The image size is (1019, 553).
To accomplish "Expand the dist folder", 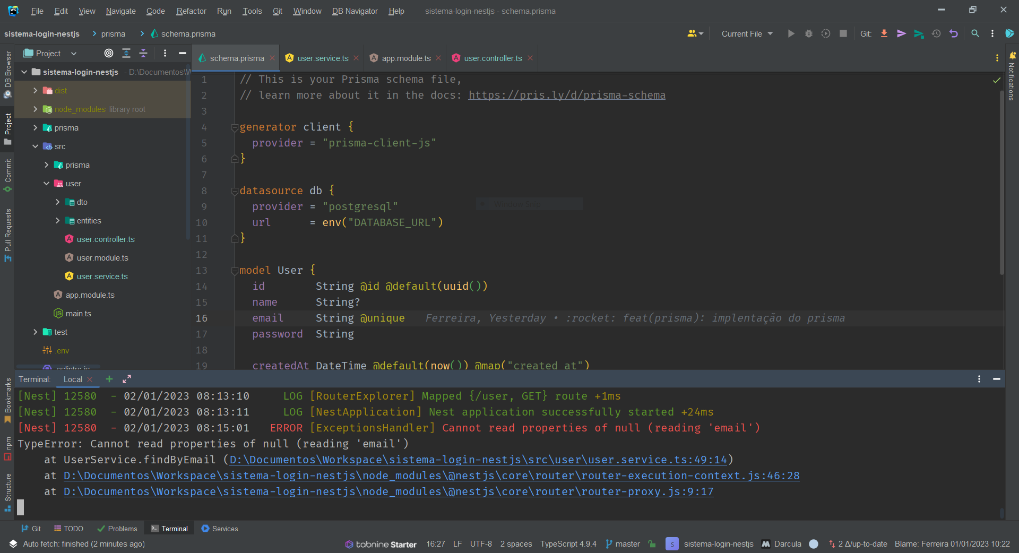I will tap(35, 91).
